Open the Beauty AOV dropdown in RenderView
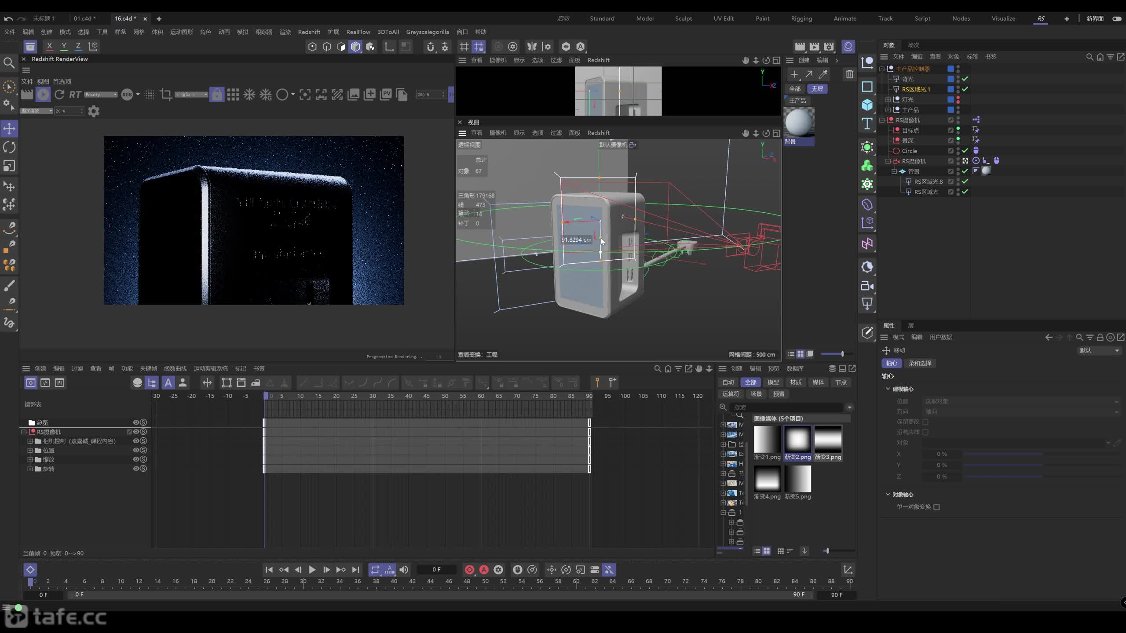The image size is (1126, 633). pyautogui.click(x=101, y=95)
